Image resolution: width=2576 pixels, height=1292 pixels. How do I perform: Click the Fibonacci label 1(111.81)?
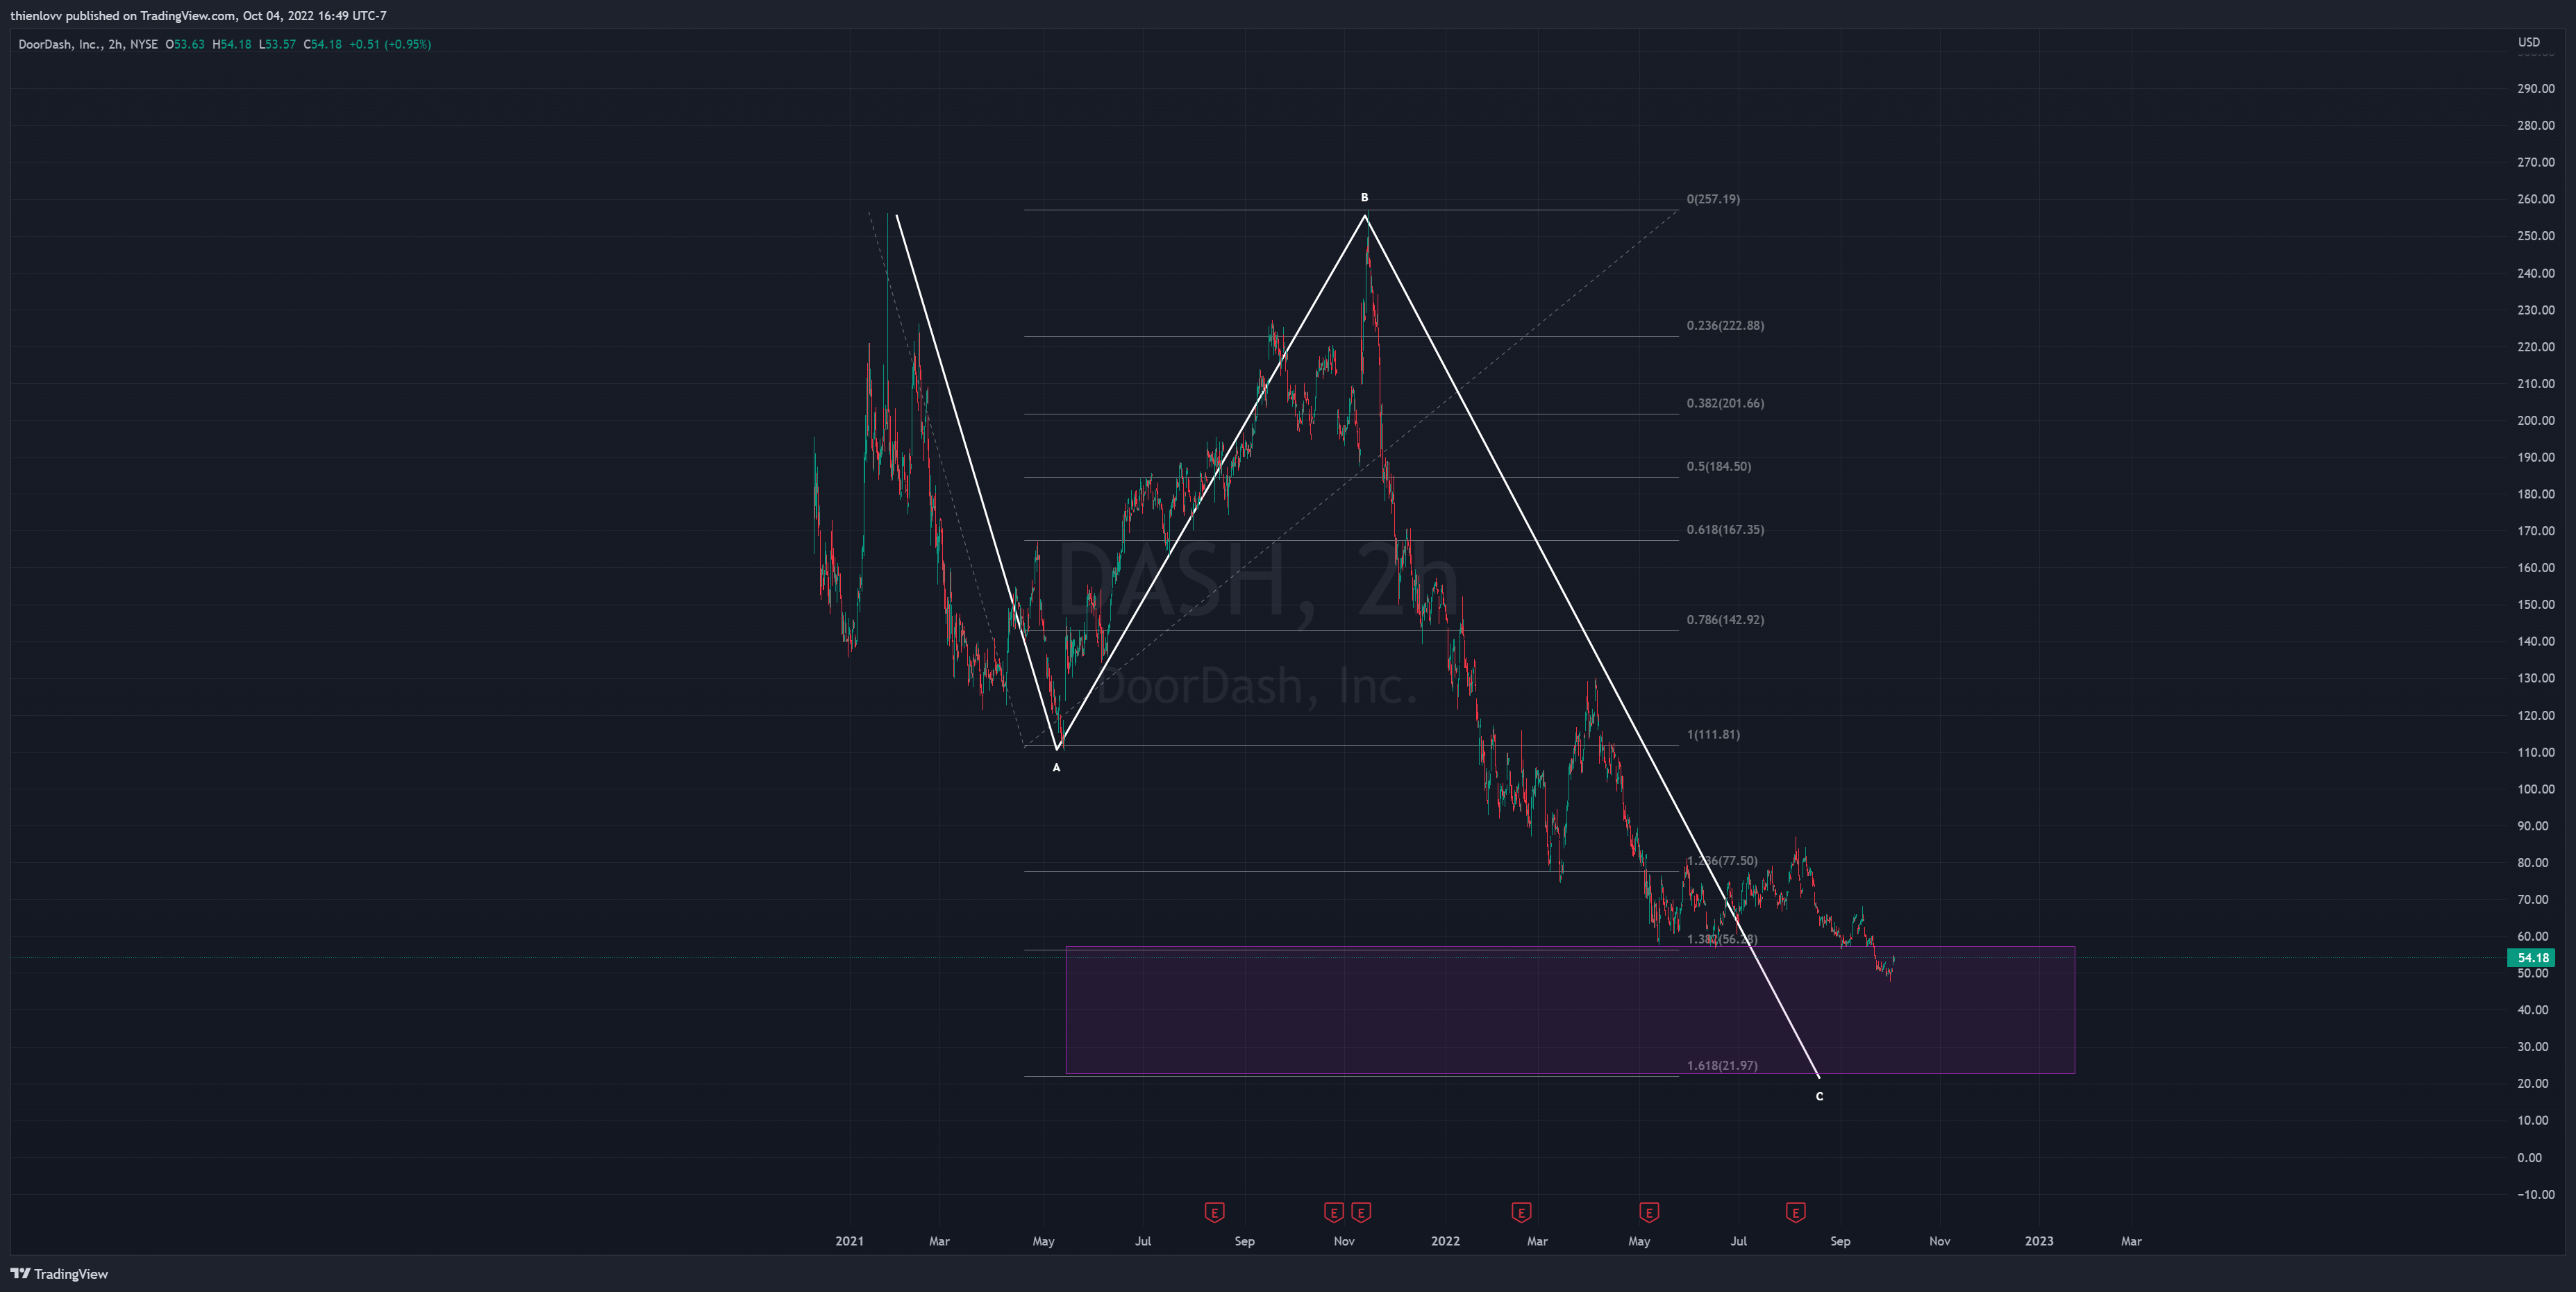1713,734
